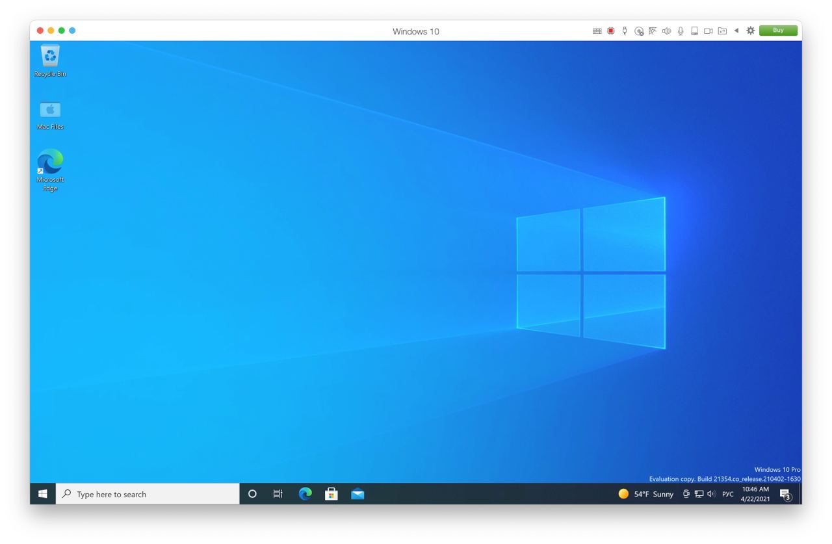
Task: Click the Parallels keyboard icon
Action: pos(597,31)
